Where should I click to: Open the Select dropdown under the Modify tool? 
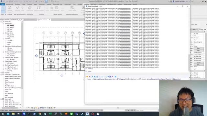coord(3,15)
